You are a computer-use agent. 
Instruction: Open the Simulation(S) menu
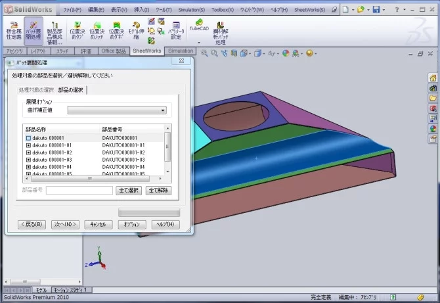(191, 11)
